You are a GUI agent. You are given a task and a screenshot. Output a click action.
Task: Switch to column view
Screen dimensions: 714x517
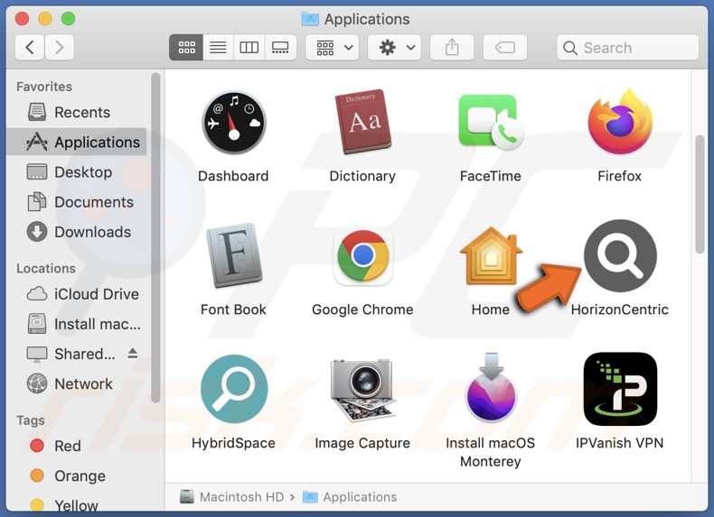pos(249,47)
